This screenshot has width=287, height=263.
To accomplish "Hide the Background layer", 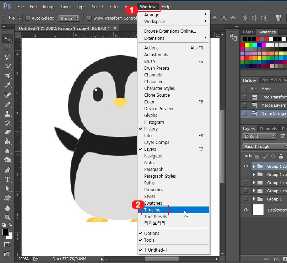I will (x=246, y=210).
